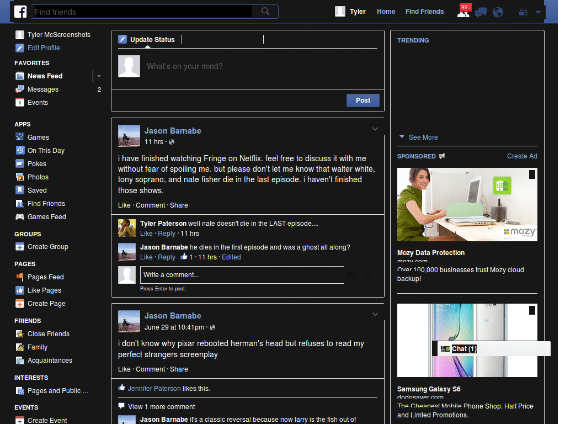This screenshot has height=424, width=565.
Task: Click the Games Feed controller icon
Action: [20, 216]
